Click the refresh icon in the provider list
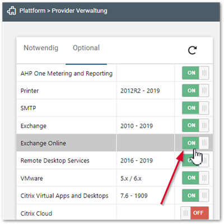Screen dimensions: 224x224 [192, 50]
